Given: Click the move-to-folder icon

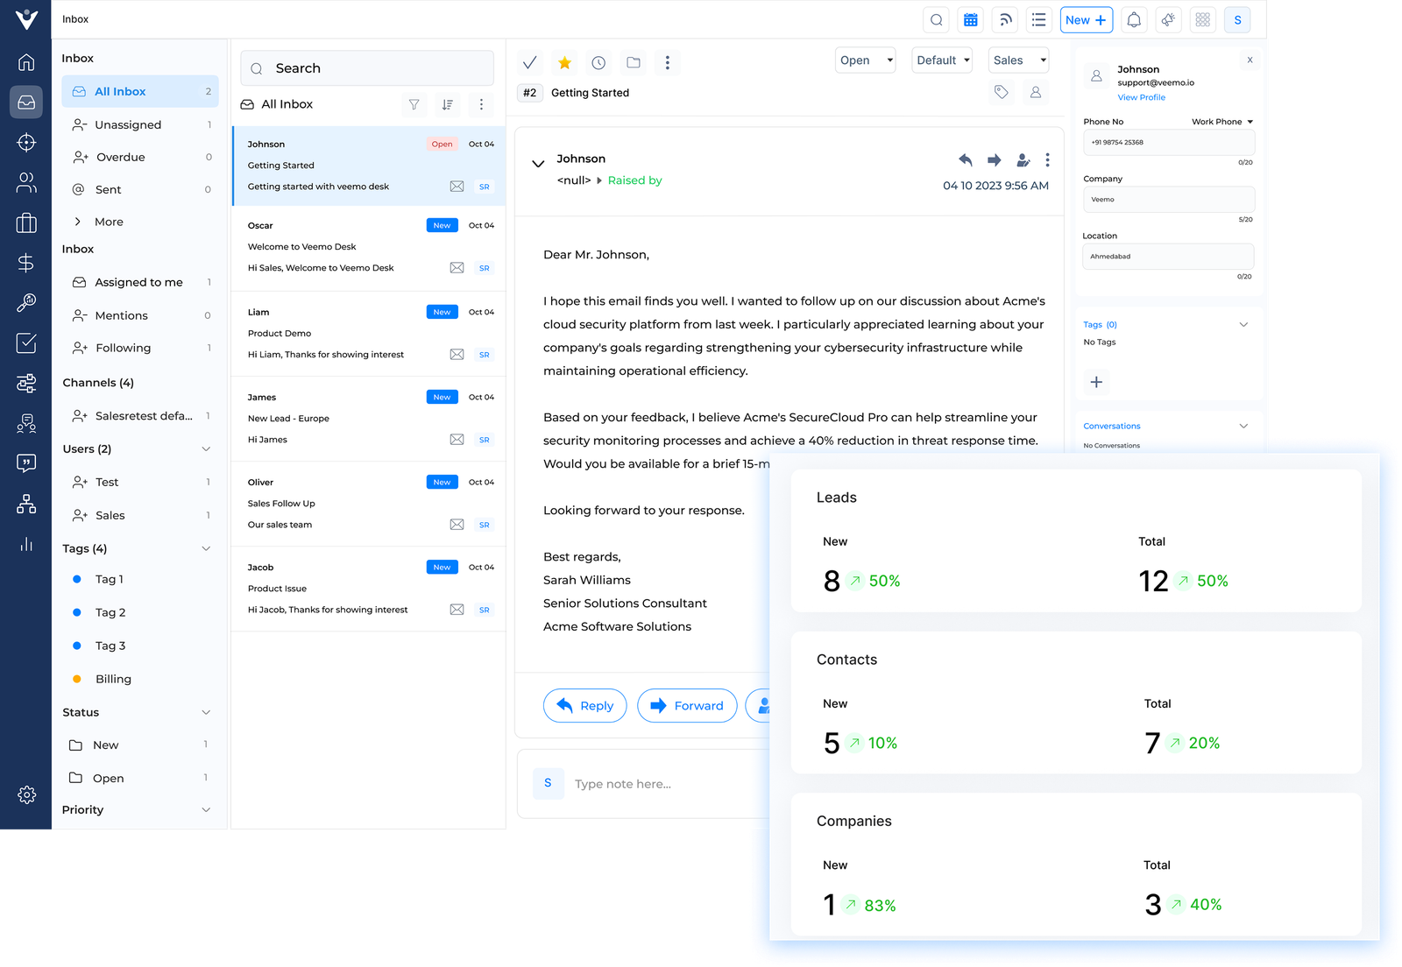Looking at the screenshot, I should [634, 62].
